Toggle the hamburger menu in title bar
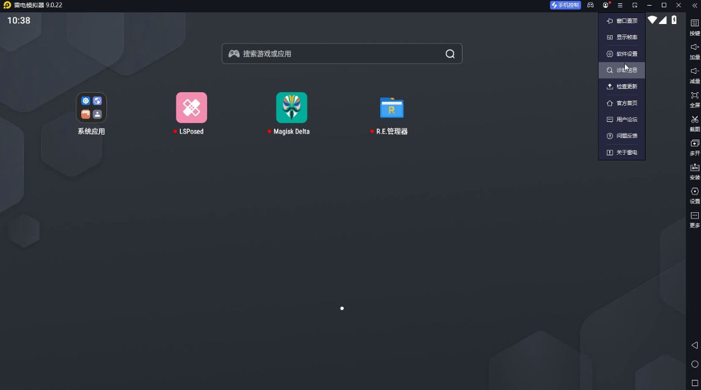The image size is (701, 390). (620, 5)
